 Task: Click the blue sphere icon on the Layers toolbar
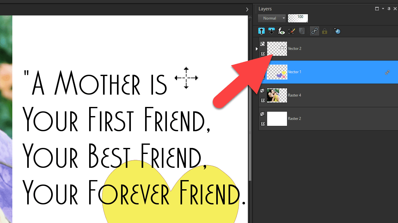[337, 31]
